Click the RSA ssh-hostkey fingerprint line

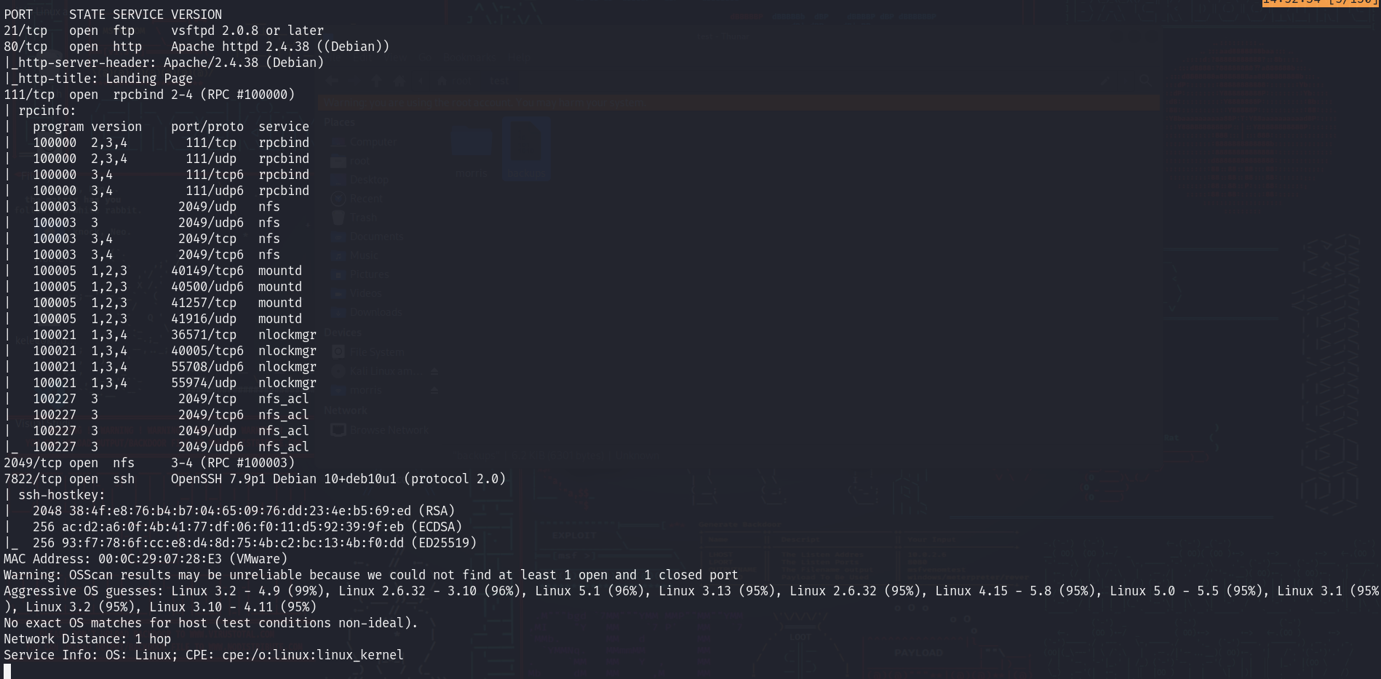coord(229,511)
